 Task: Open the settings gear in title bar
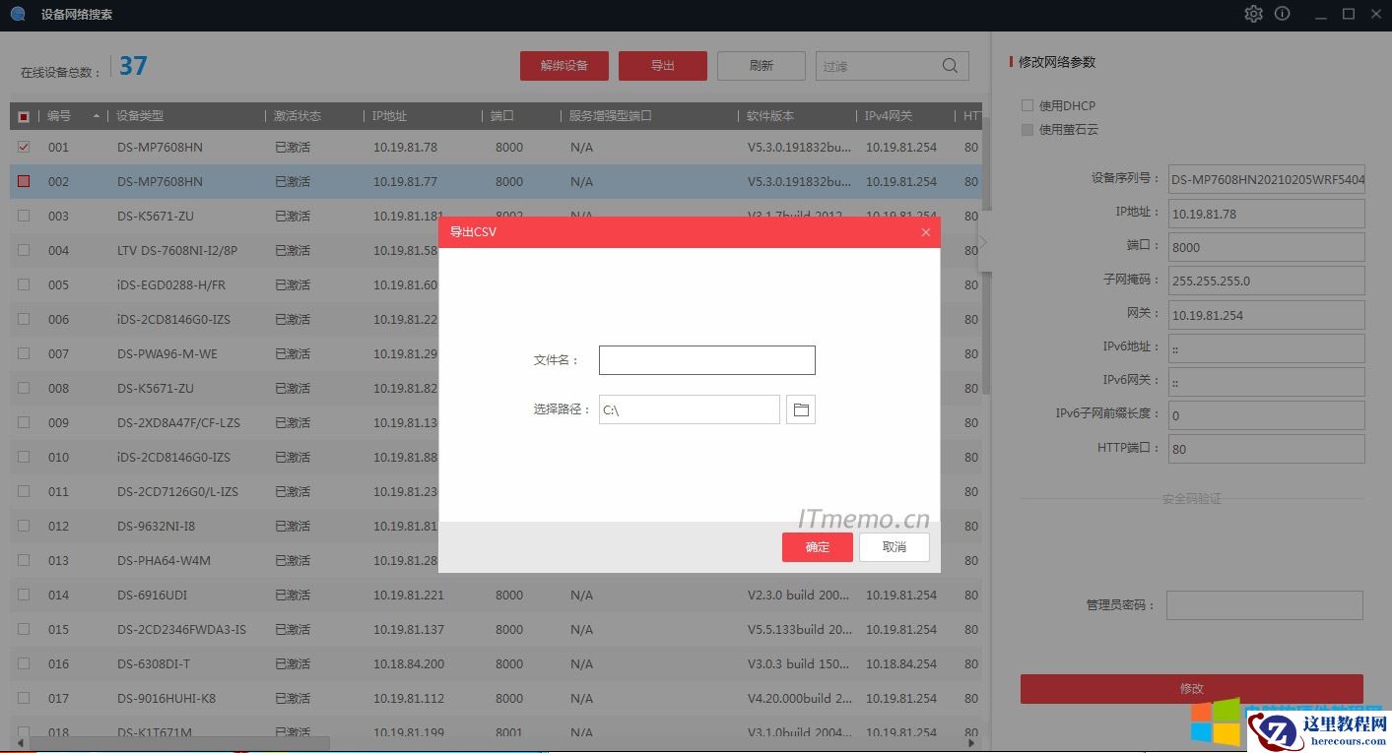point(1253,14)
